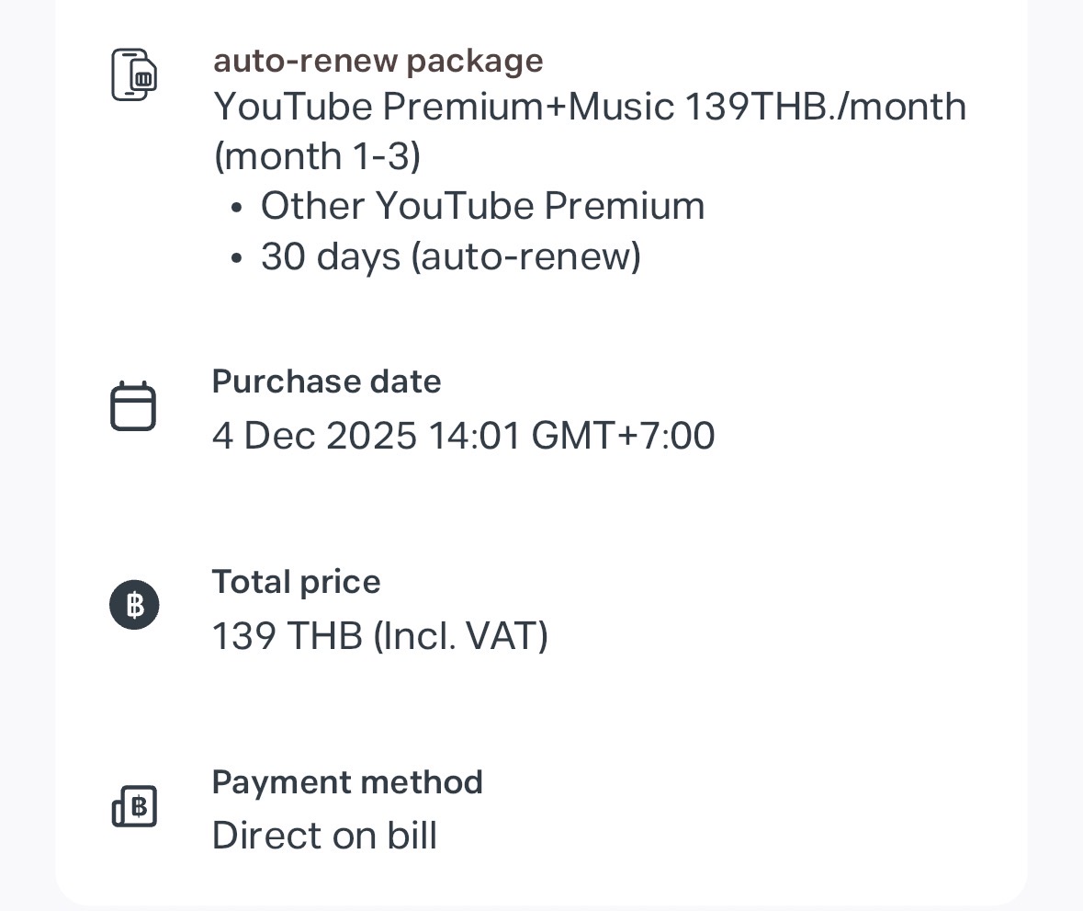
Task: Click the 4 Dec 2025 14:01 timestamp
Action: [x=463, y=435]
